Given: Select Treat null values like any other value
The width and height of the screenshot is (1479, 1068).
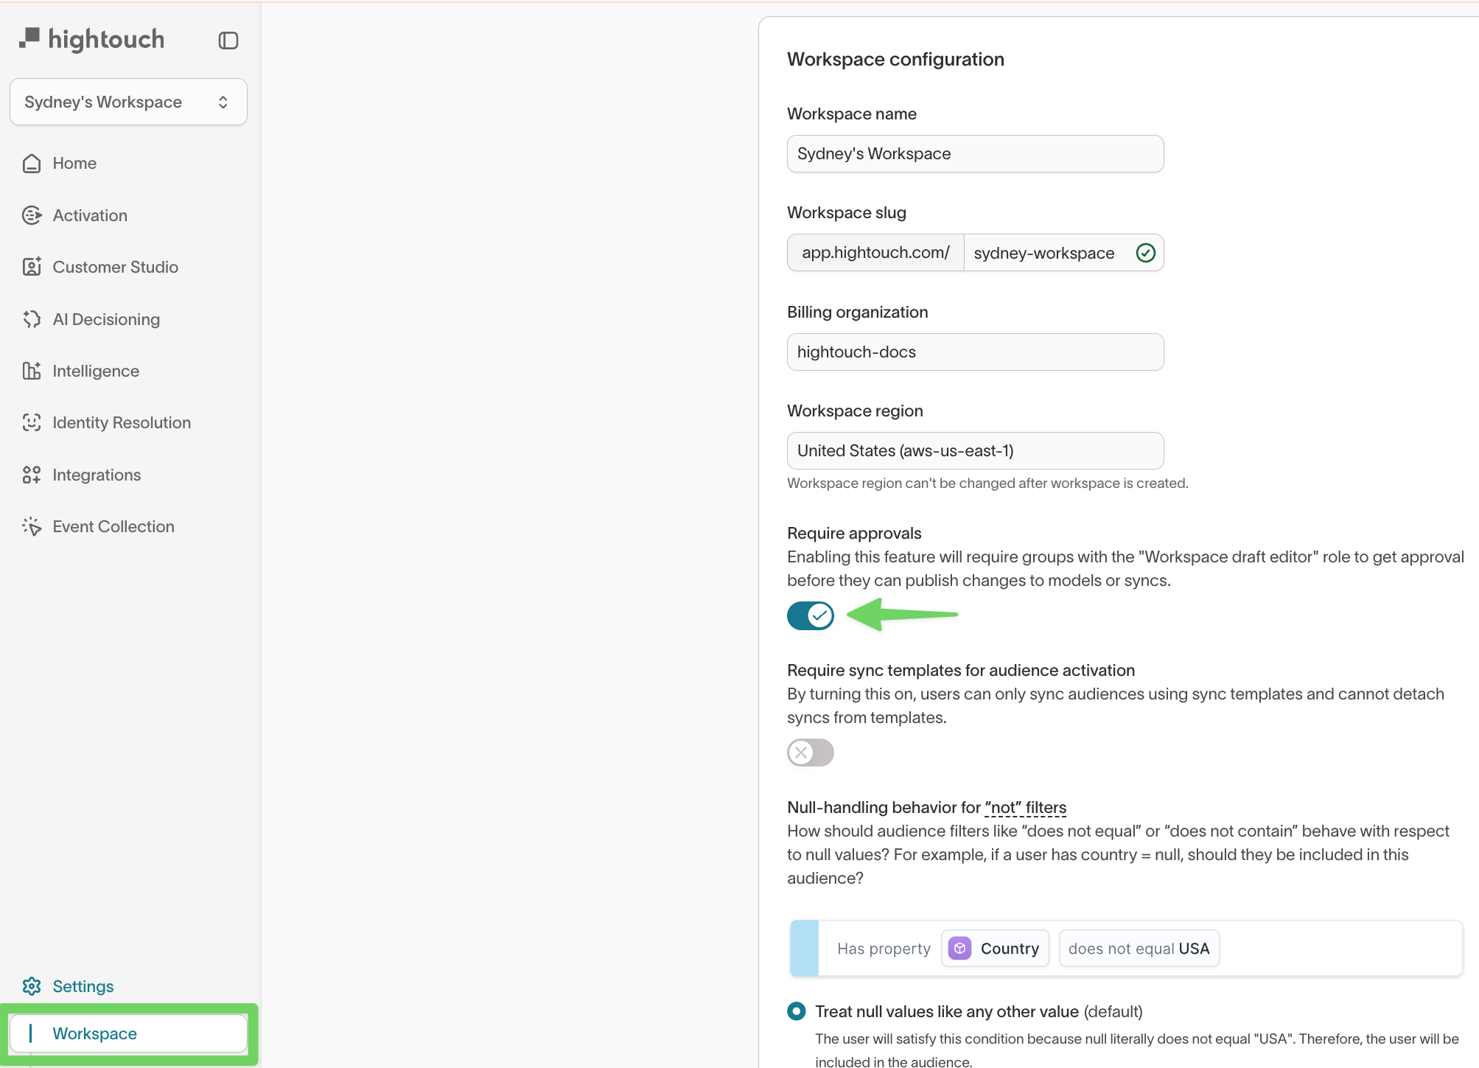Looking at the screenshot, I should pos(796,1011).
